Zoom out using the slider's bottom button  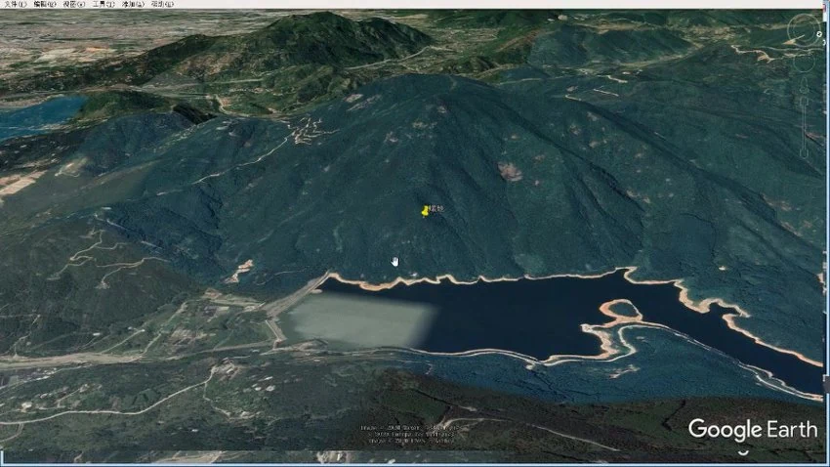[804, 152]
